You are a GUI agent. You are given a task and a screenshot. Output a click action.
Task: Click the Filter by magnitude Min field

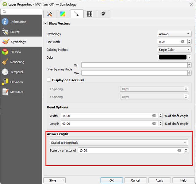tap(134, 65)
